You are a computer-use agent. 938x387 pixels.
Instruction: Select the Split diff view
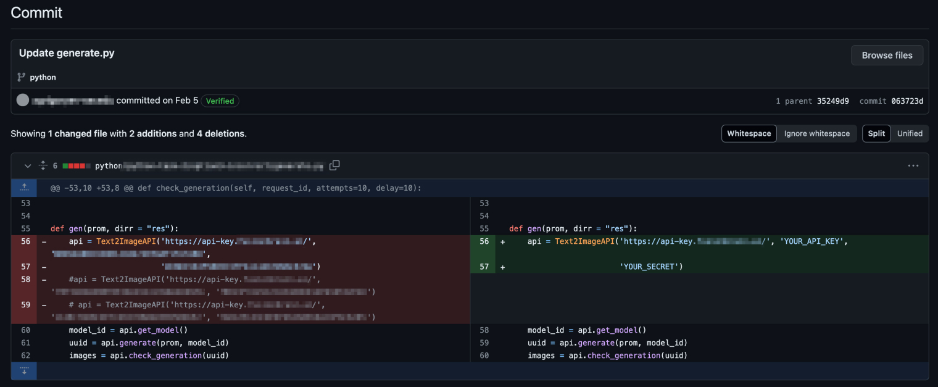(876, 133)
